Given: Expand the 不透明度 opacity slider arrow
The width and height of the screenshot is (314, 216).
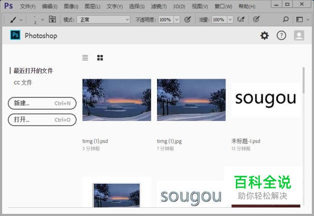Looking at the screenshot, I should (x=177, y=20).
